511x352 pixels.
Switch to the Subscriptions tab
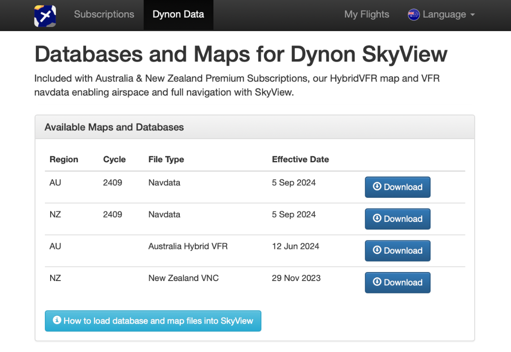104,15
